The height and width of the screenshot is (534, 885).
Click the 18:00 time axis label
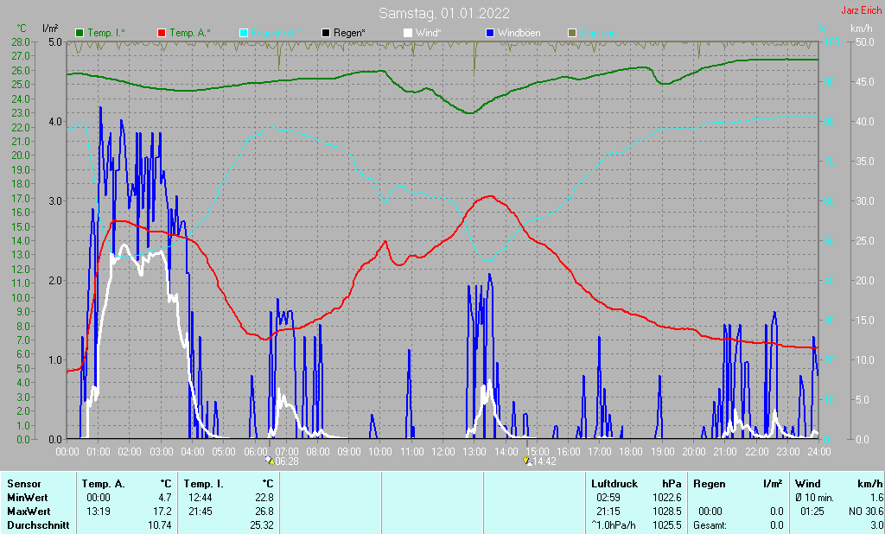631,451
